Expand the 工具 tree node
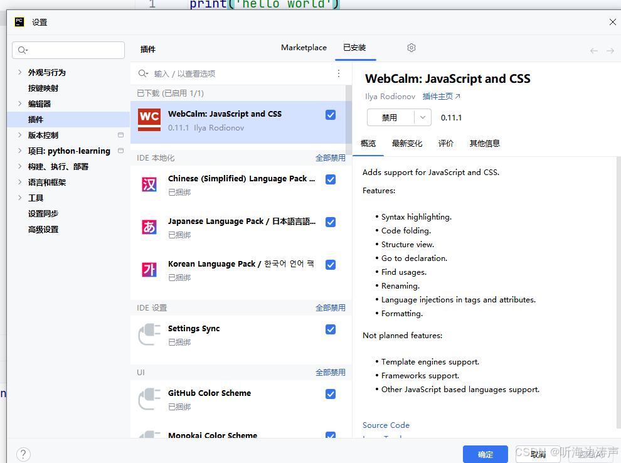Screen dimensions: 621x463 [x=20, y=198]
